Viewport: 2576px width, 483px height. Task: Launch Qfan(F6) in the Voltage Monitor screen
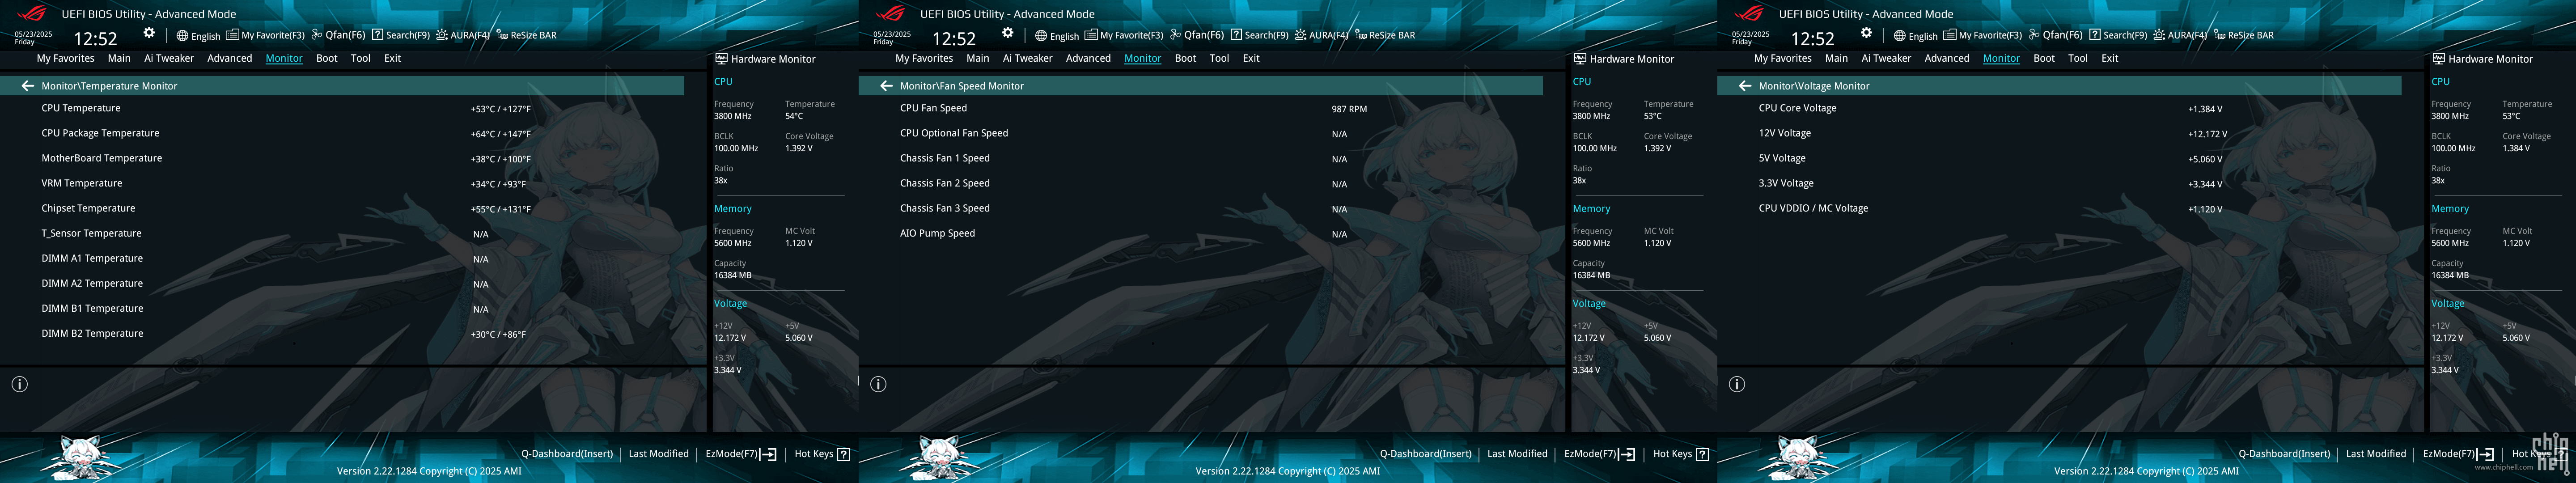pyautogui.click(x=2056, y=35)
